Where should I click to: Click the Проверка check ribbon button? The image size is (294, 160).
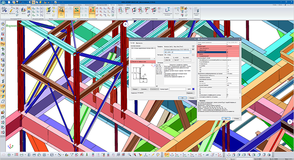tap(92, 12)
